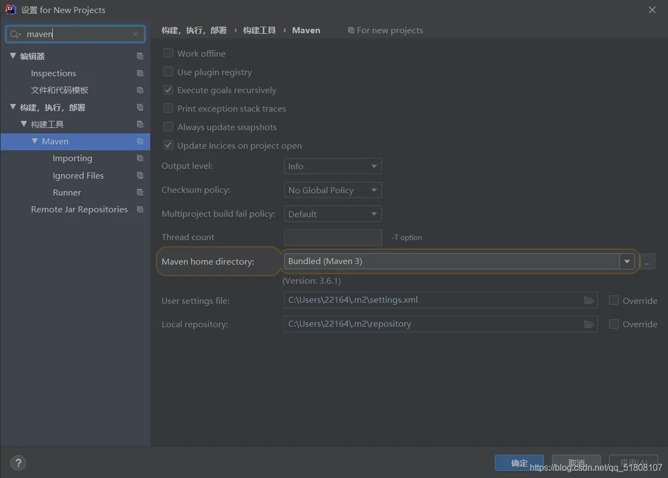Click the copy icon beside Ignored Files
The height and width of the screenshot is (478, 668).
pos(140,175)
